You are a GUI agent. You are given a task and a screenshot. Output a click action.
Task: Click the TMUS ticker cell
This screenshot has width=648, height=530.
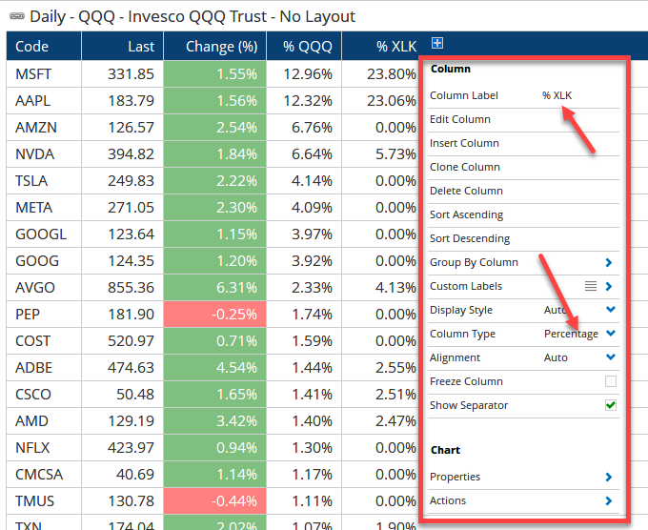(x=44, y=501)
